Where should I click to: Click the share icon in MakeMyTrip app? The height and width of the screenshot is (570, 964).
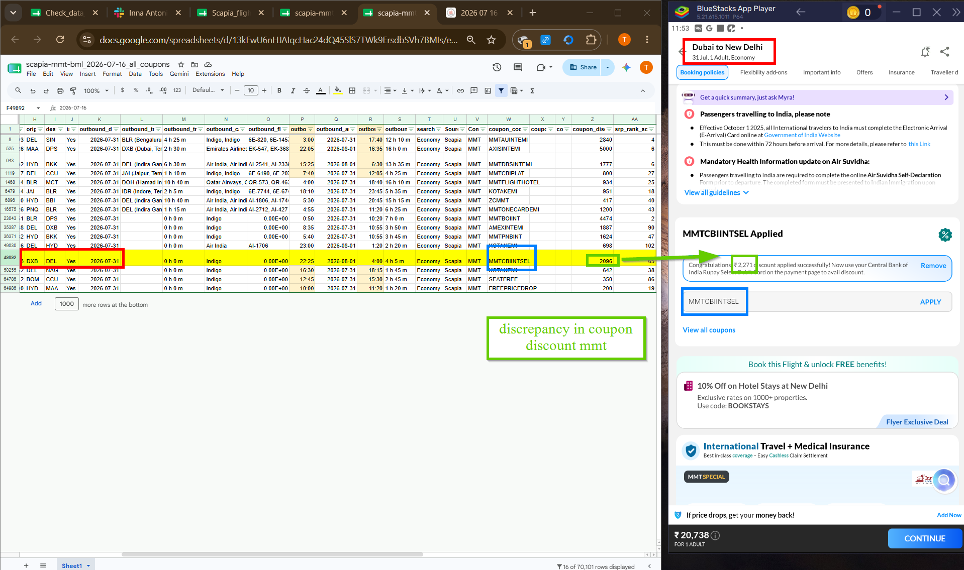[945, 51]
